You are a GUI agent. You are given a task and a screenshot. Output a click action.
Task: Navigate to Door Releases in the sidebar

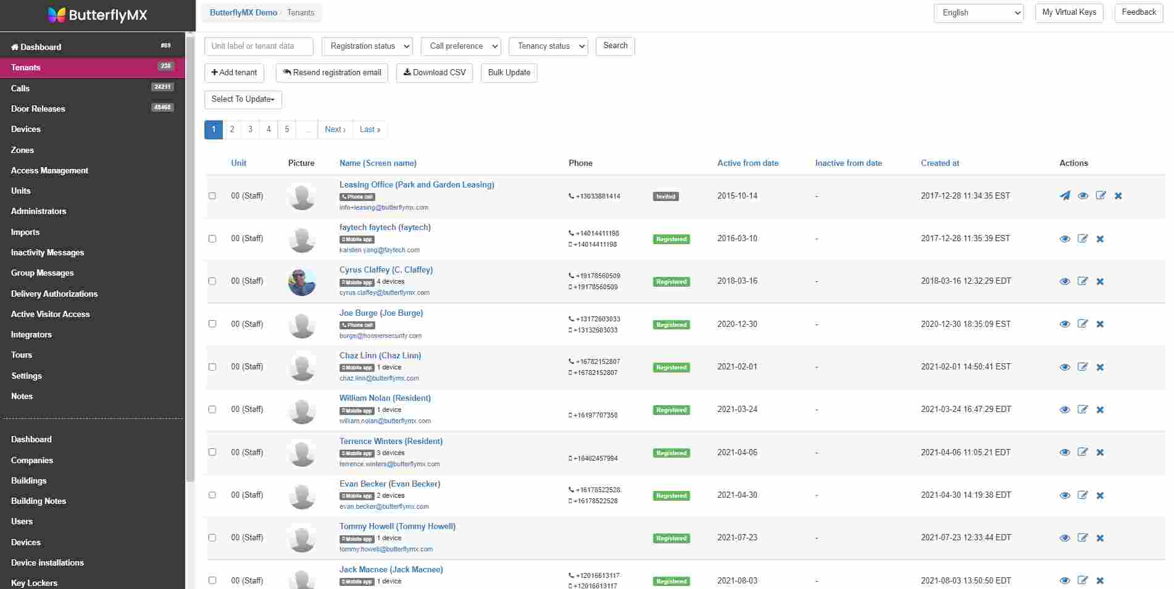coord(38,109)
